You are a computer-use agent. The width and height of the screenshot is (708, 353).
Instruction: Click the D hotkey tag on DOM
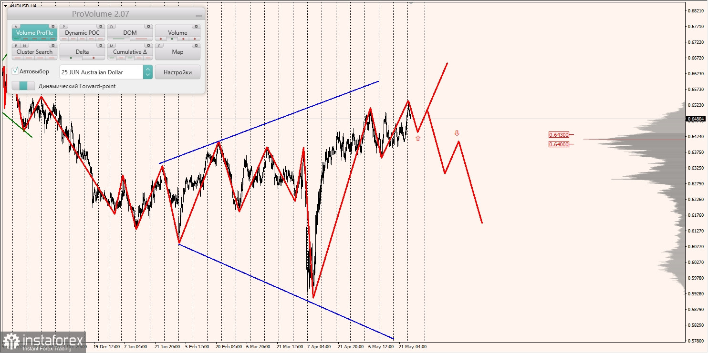coord(112,26)
